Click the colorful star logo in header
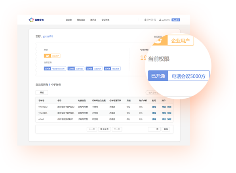This screenshot has height=173, width=236. click(31, 20)
